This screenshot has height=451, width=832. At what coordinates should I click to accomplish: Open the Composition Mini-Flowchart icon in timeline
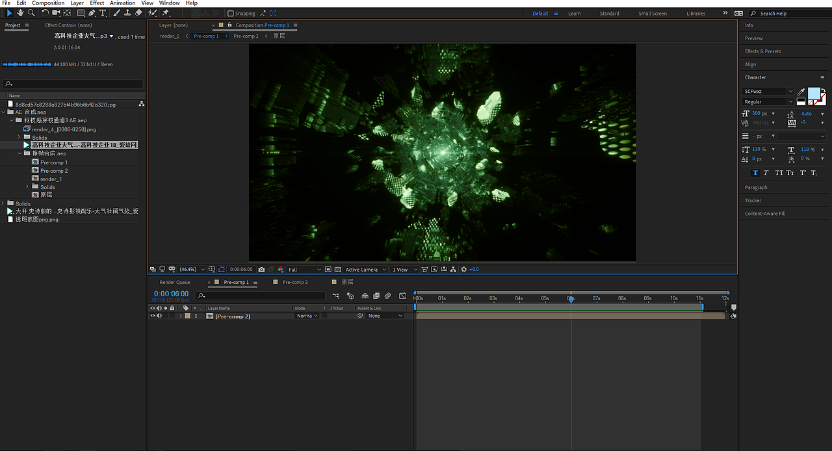point(335,296)
